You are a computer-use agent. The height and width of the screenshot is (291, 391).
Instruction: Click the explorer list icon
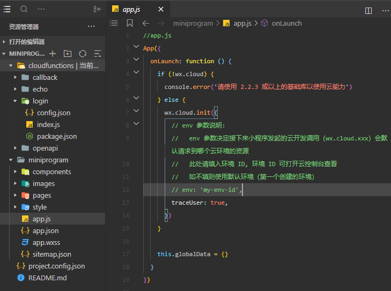[8, 9]
